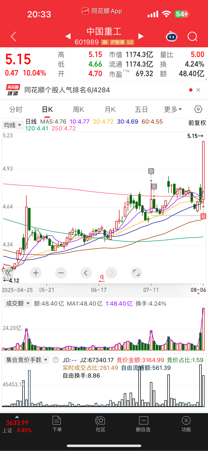This screenshot has width=208, height=451.
Task: Tap the 沪股通 tag
Action: coord(117,42)
